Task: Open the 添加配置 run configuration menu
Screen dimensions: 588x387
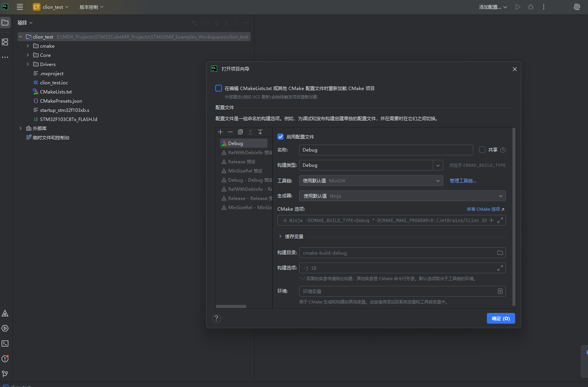Action: click(x=493, y=7)
